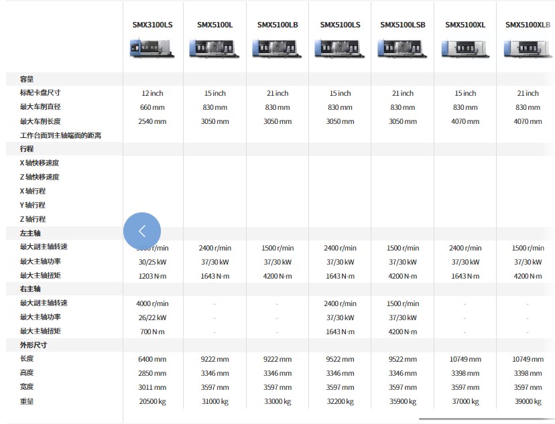The image size is (555, 424).
Task: Click the 3011 mm width cell
Action: point(152,388)
